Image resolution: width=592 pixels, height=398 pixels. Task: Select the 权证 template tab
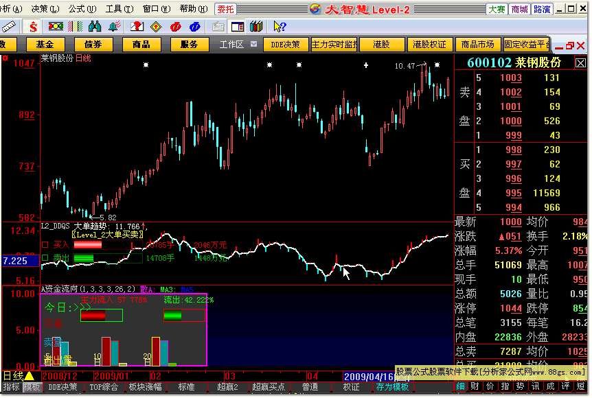pos(351,387)
